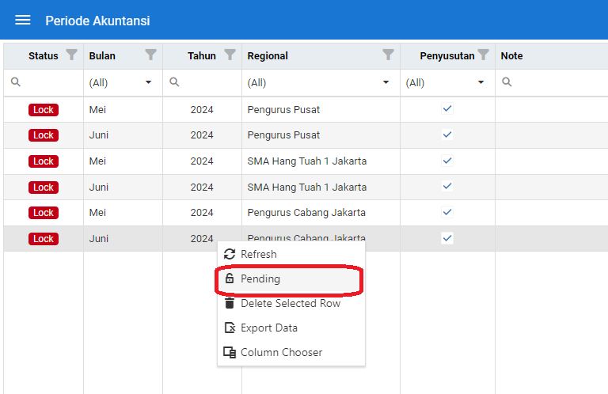Click the Regional column filter icon
The height and width of the screenshot is (394, 608).
click(x=388, y=55)
